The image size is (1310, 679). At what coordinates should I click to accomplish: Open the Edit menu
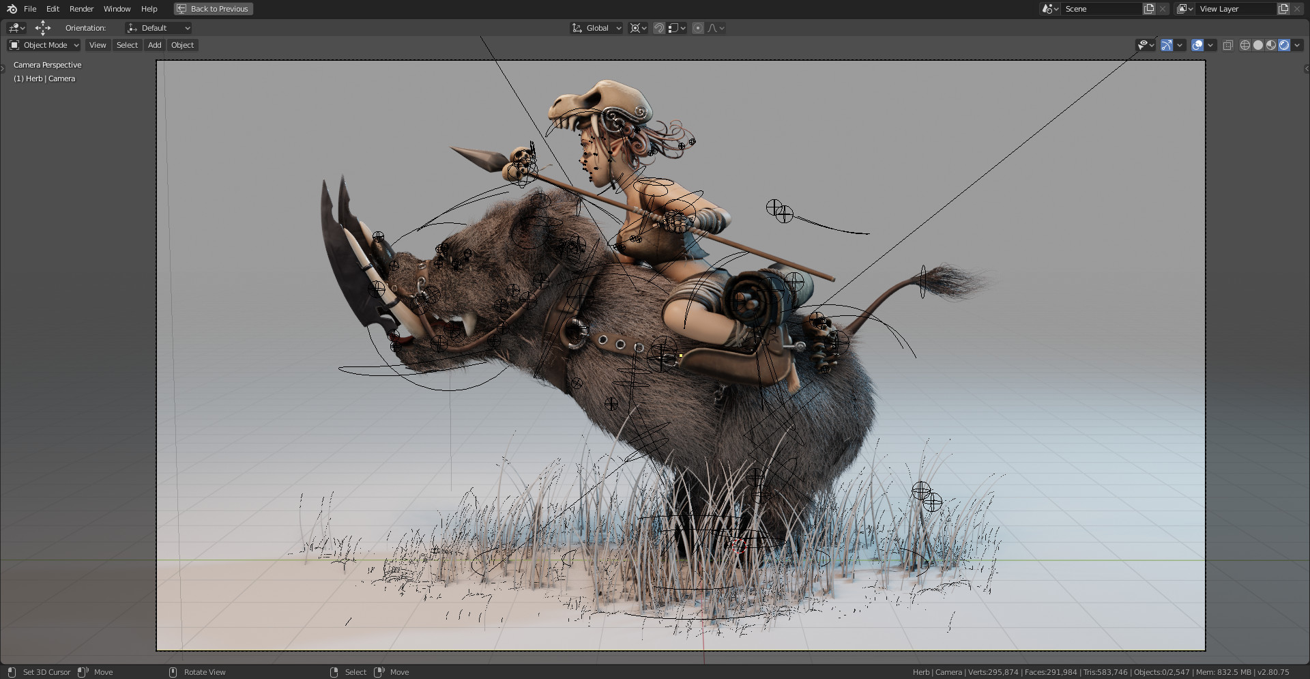[x=53, y=9]
